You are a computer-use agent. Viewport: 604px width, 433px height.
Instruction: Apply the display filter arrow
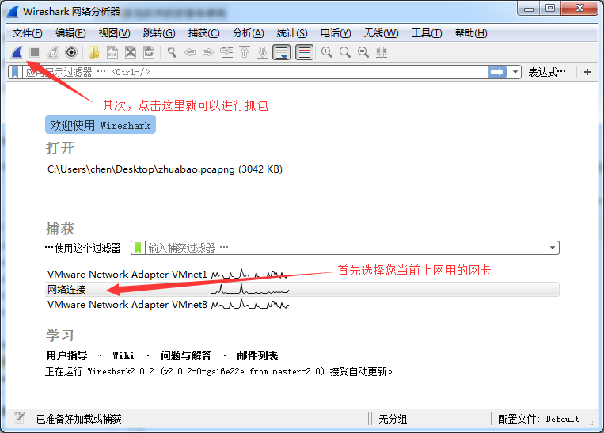(497, 72)
